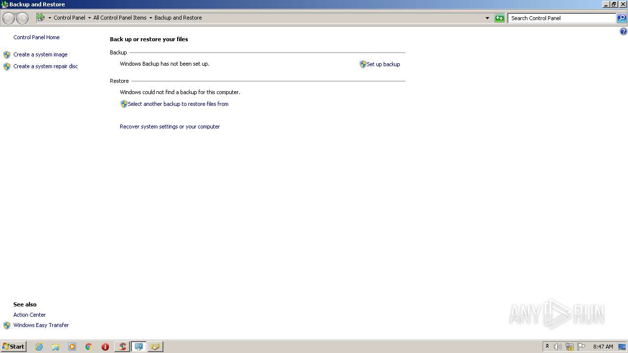Click shield icon beside Windows Easy Transfer
This screenshot has width=628, height=353.
point(7,326)
